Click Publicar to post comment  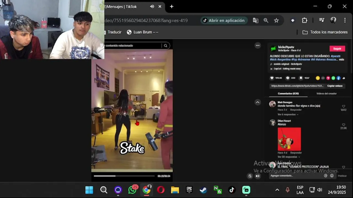pos(342,176)
